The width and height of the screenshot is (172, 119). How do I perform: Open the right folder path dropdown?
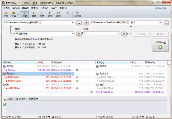tap(160, 23)
